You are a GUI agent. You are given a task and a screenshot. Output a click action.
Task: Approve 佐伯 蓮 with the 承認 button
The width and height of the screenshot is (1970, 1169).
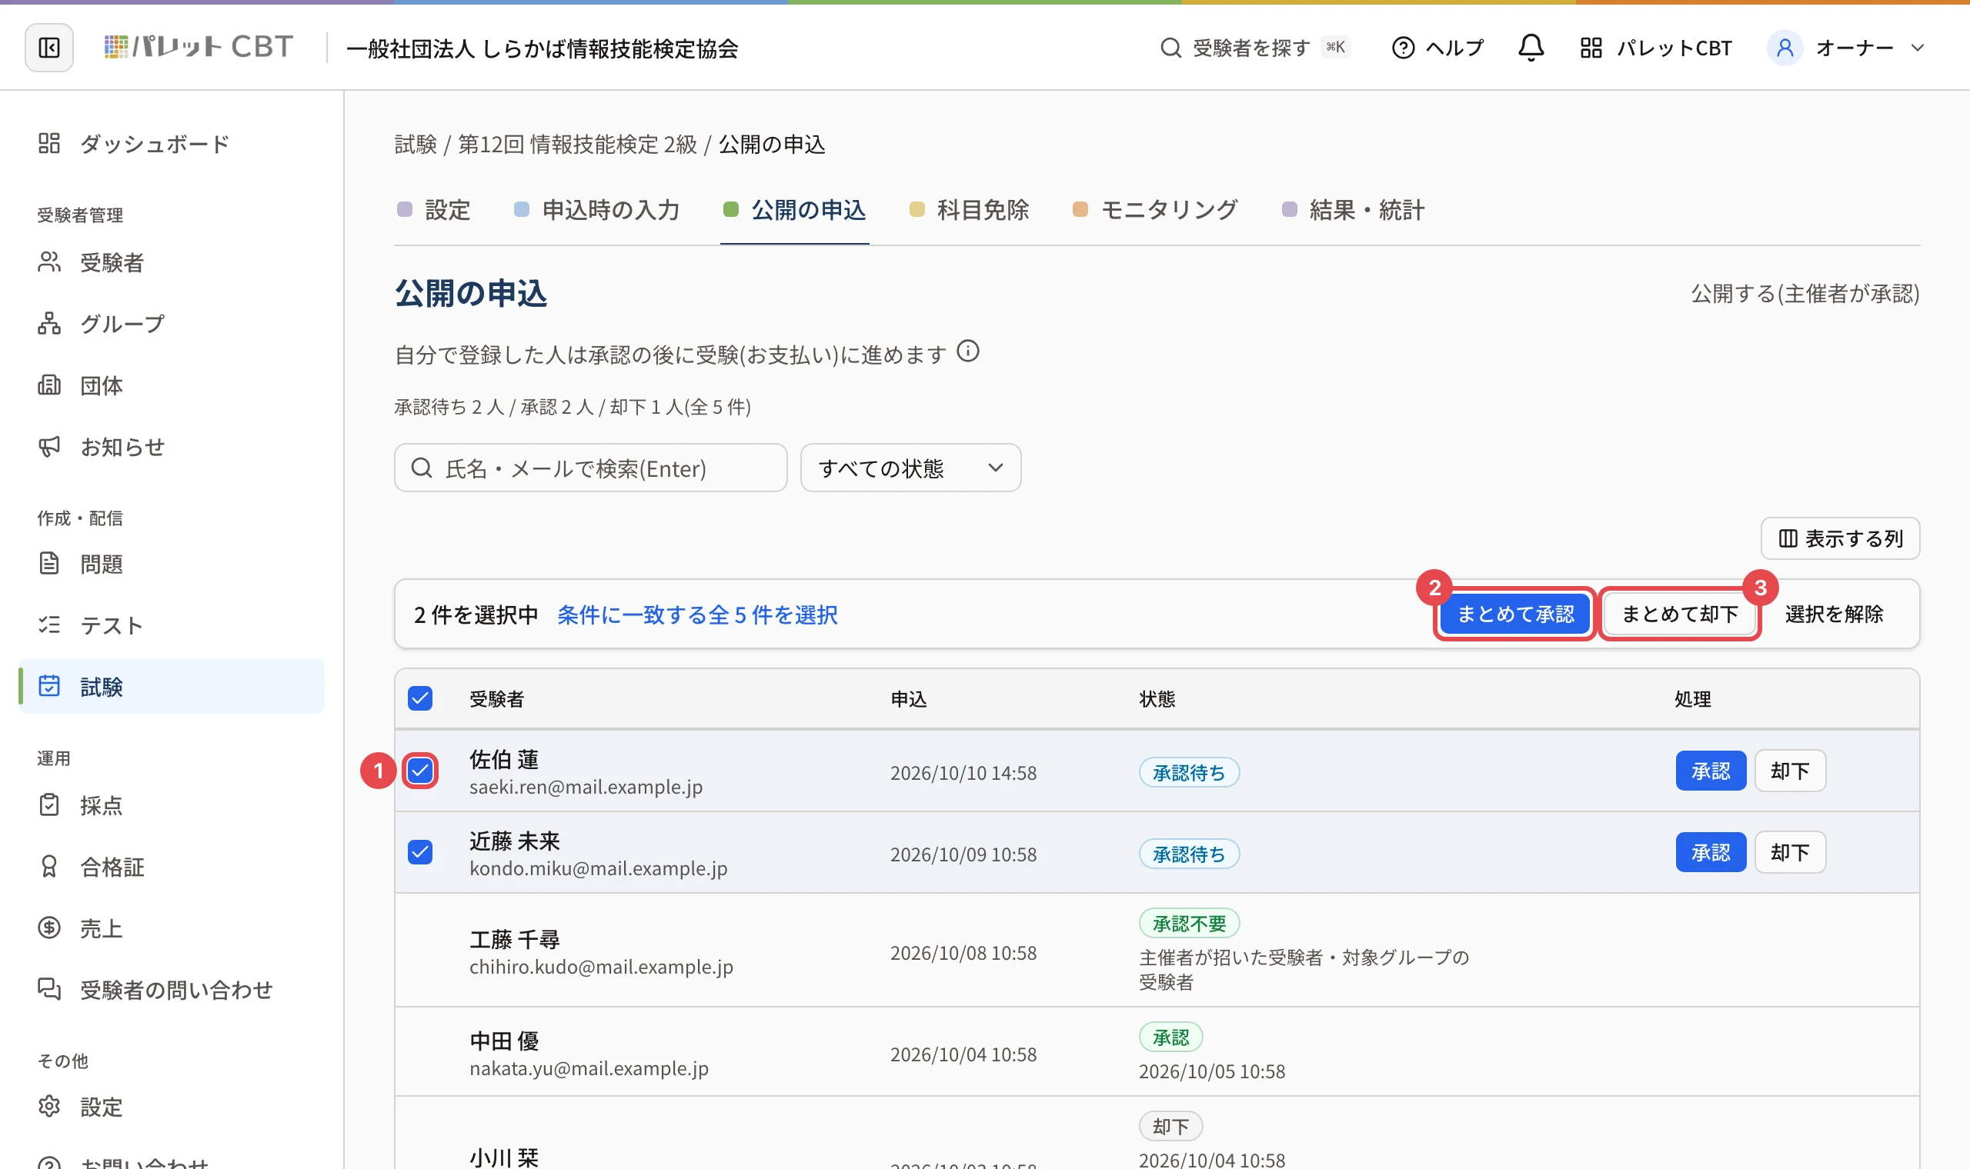[x=1711, y=771]
